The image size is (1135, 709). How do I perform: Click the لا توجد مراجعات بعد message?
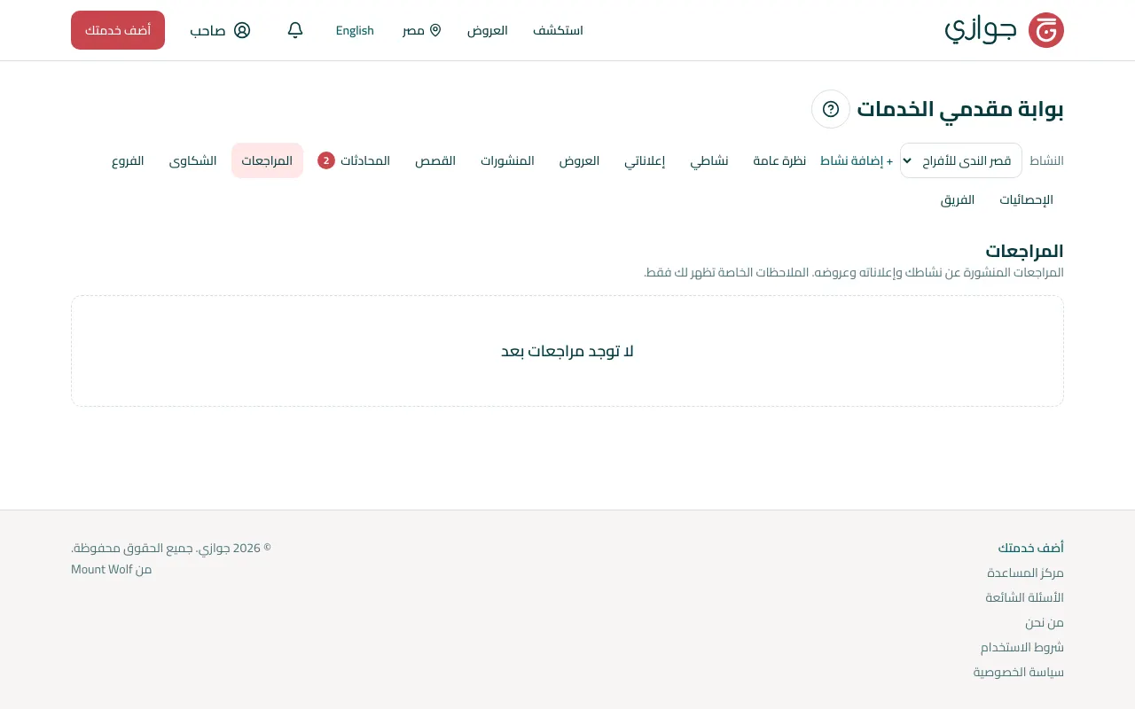click(x=567, y=351)
